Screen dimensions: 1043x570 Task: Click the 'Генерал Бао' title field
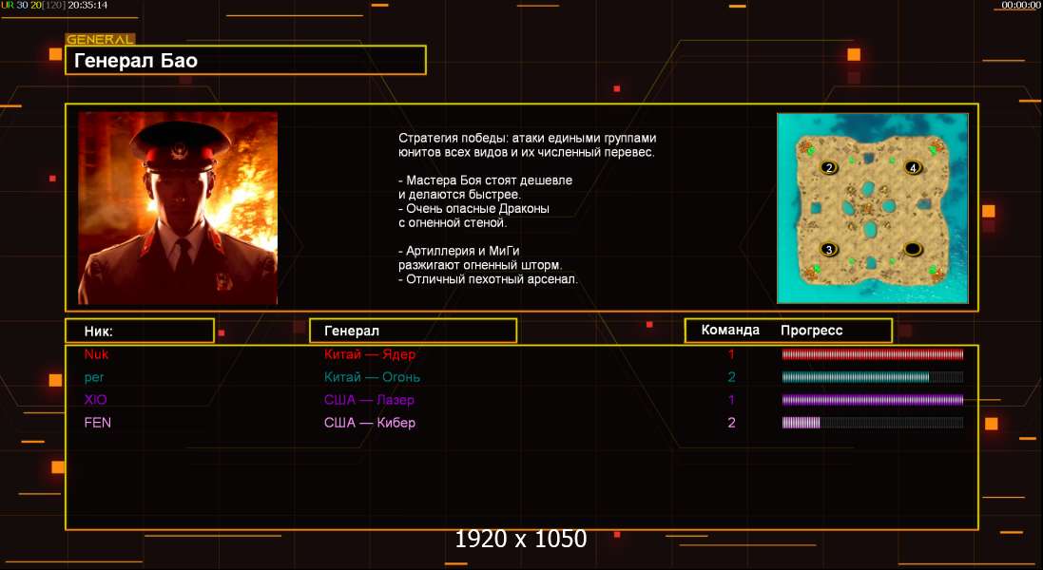click(245, 61)
